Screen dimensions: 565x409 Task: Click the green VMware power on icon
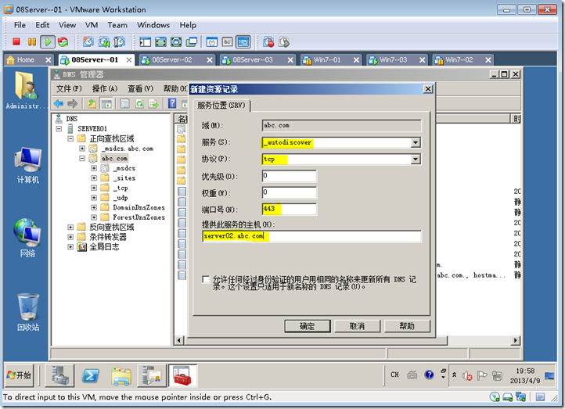48,42
